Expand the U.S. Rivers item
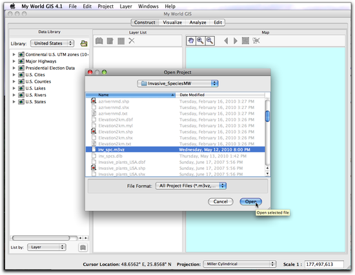355x275 pixels. 14,95
